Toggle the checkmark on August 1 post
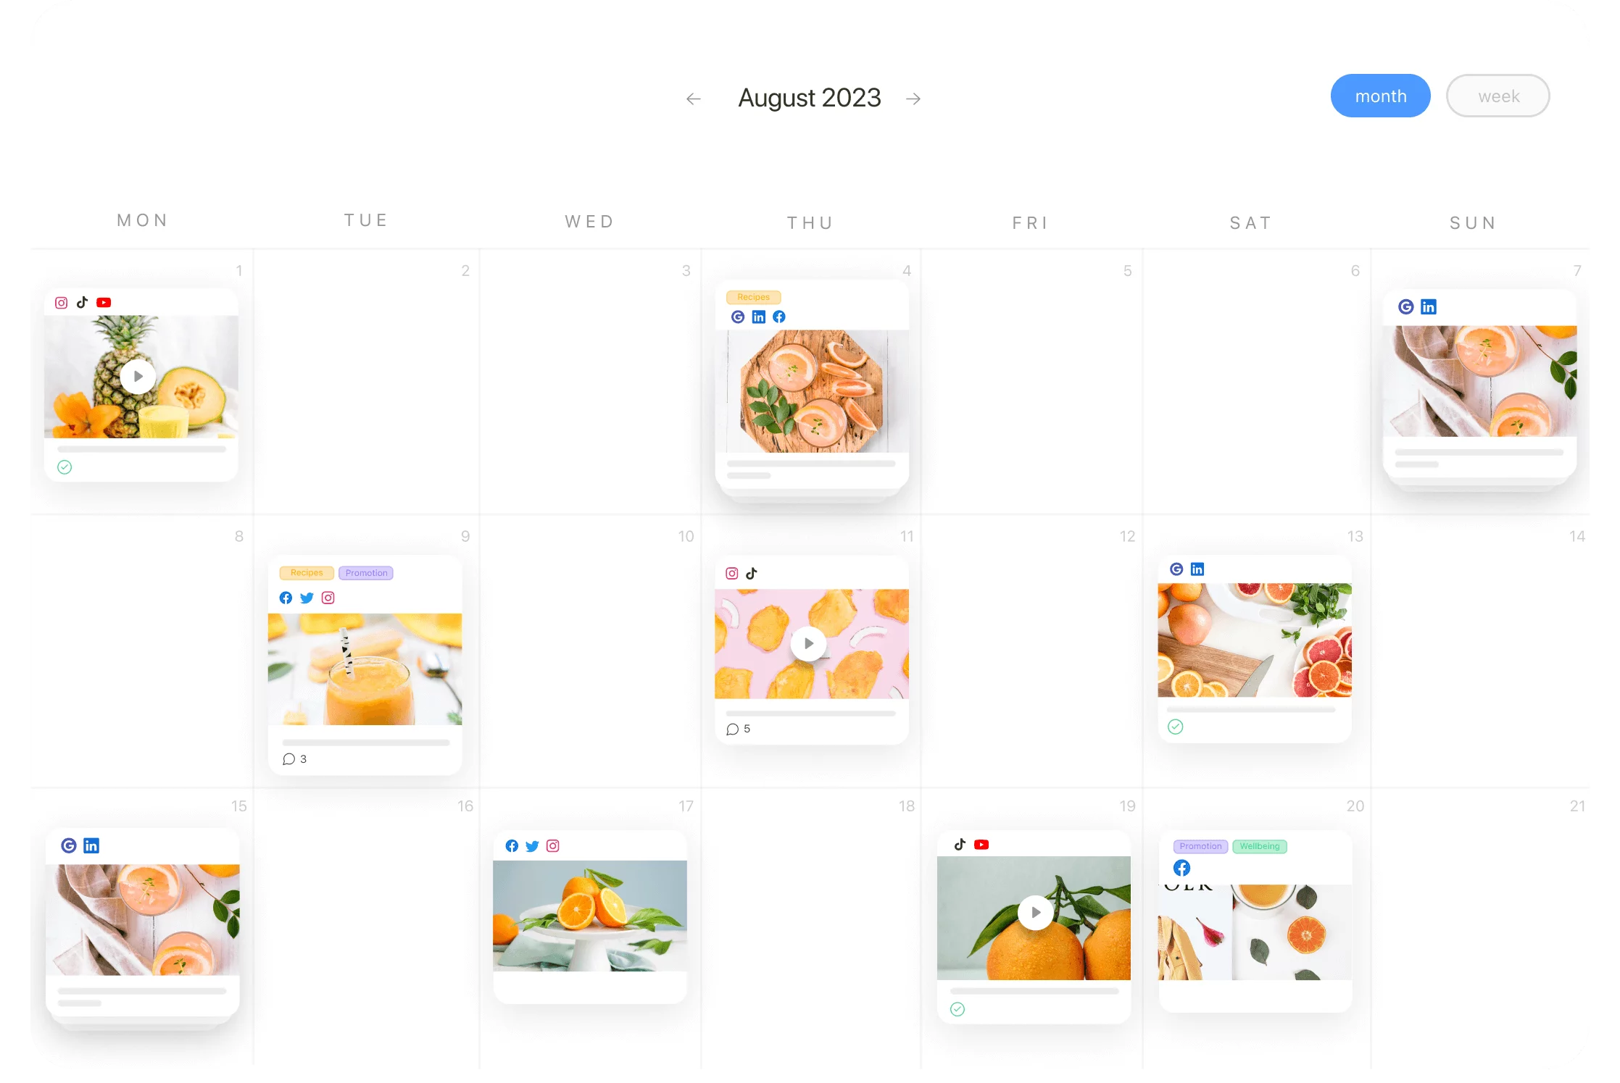This screenshot has height=1083, width=1620. (x=64, y=467)
